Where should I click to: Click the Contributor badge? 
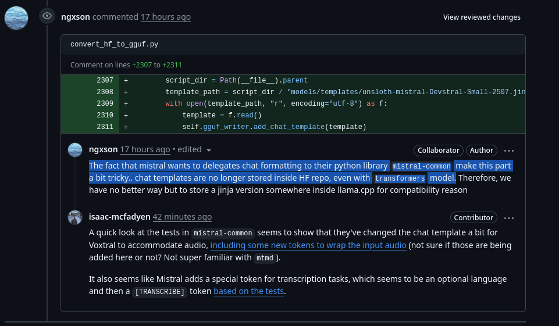(x=473, y=218)
